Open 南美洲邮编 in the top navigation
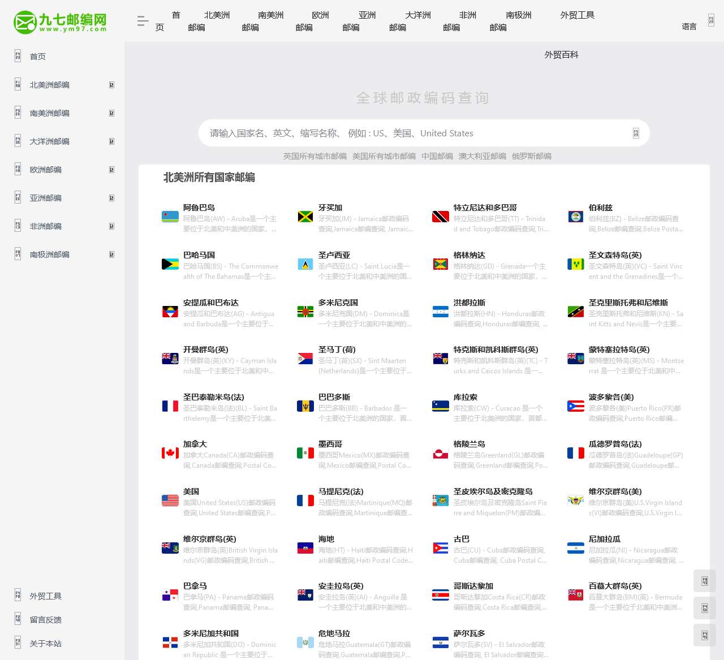Screen dimensions: 724x660 click(x=262, y=21)
